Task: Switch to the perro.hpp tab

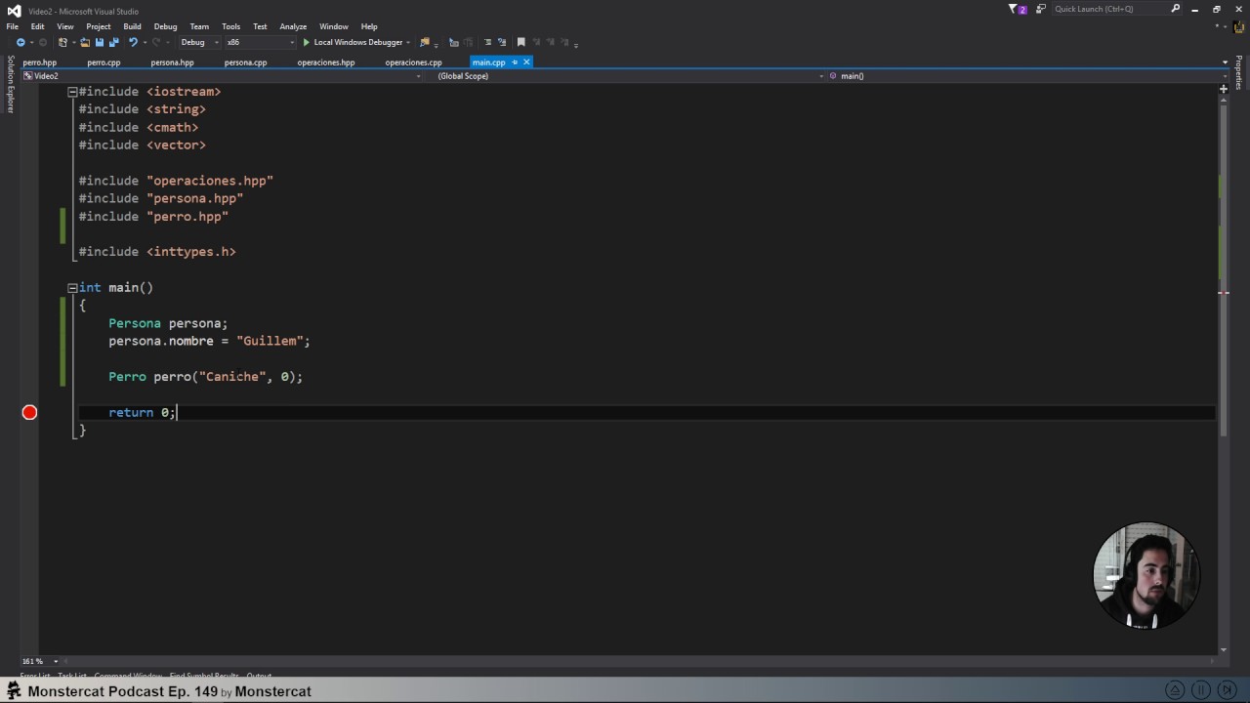Action: click(40, 62)
